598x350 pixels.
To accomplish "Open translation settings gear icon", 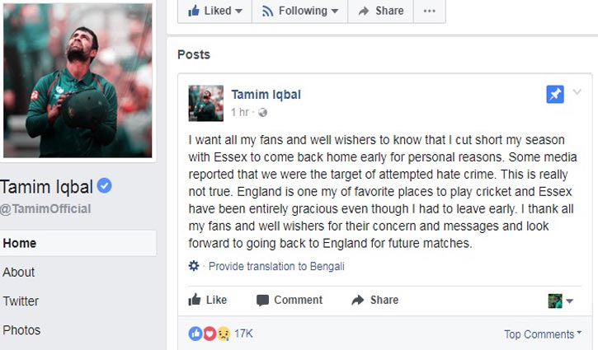I will (x=194, y=266).
